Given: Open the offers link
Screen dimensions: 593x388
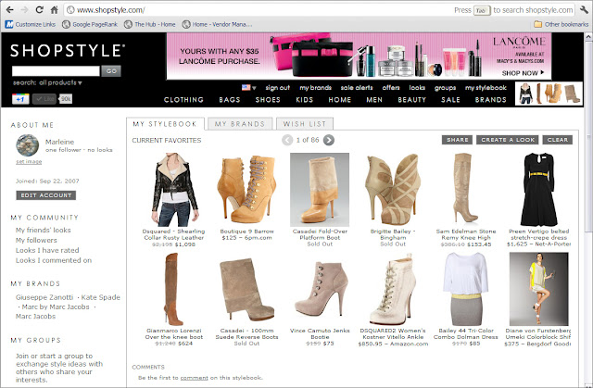Looking at the screenshot, I should click(x=391, y=88).
